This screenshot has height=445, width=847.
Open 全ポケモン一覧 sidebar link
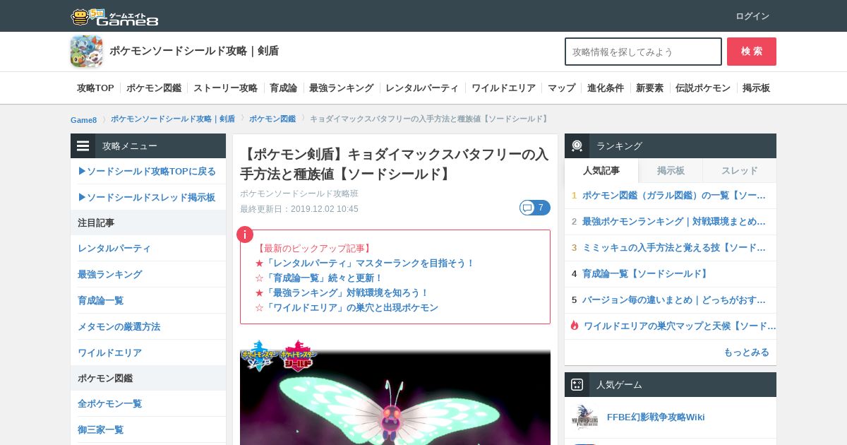pyautogui.click(x=109, y=404)
